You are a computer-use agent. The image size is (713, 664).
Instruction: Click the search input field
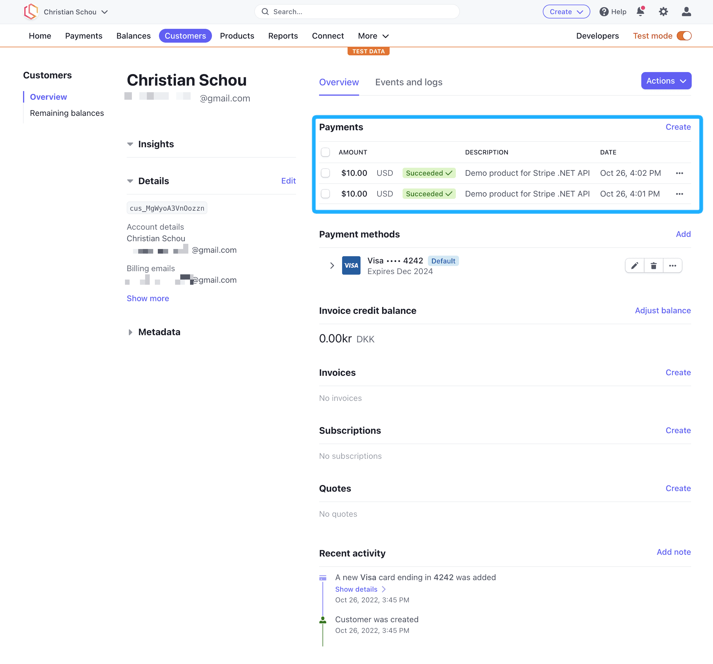pos(357,11)
